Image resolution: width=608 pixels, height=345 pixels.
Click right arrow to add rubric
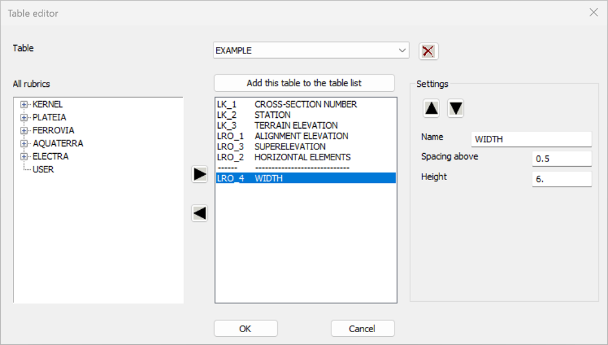[199, 174]
